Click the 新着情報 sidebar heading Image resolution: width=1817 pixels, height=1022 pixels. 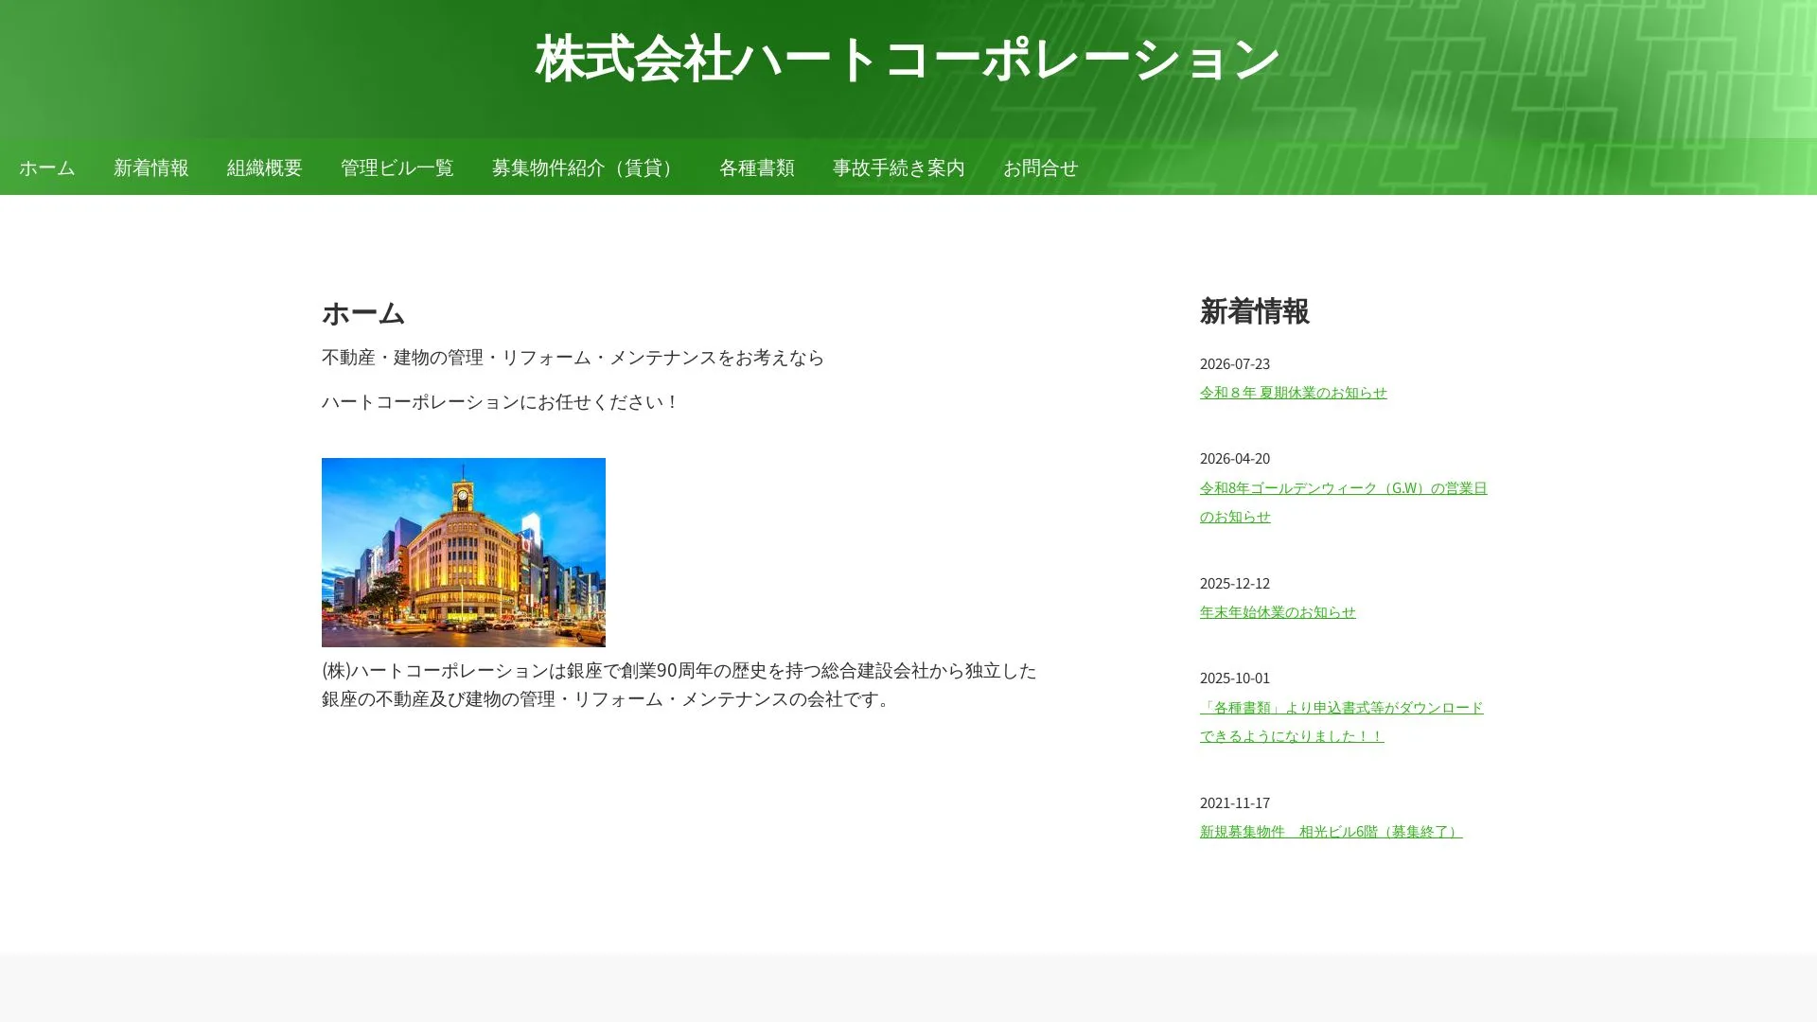(x=1254, y=311)
